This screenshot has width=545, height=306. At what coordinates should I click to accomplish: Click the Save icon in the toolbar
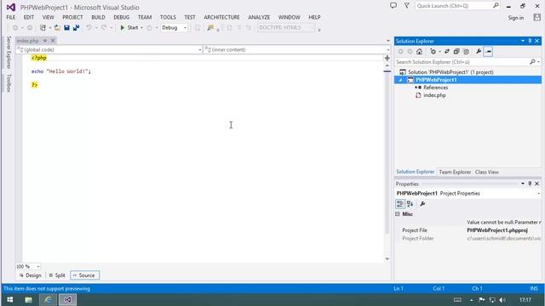pyautogui.click(x=66, y=28)
